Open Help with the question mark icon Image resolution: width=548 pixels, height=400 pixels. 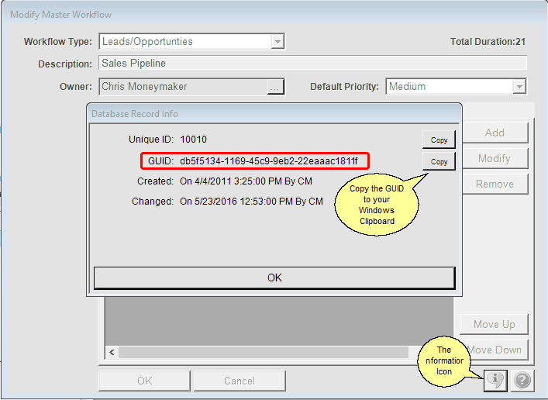[522, 381]
